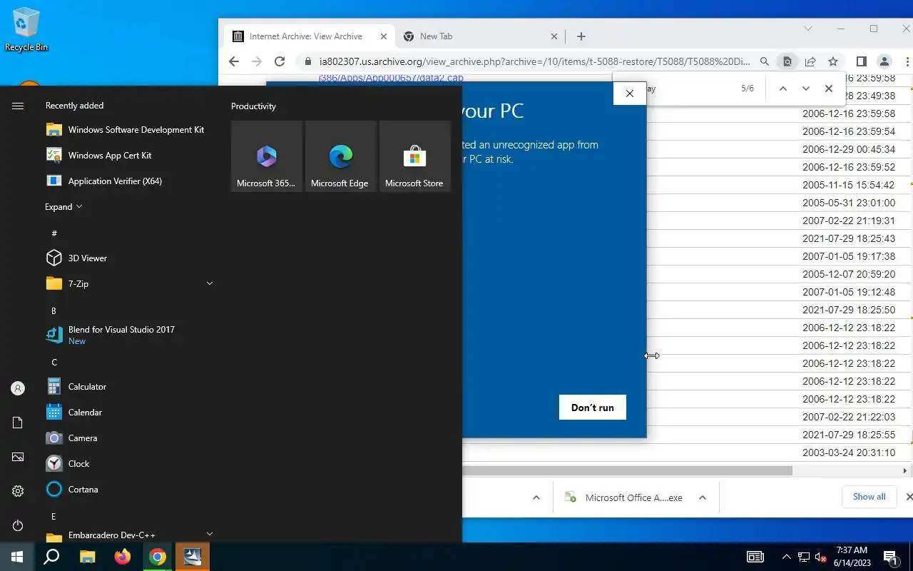Close the find bar
The image size is (913, 571).
pyautogui.click(x=828, y=89)
